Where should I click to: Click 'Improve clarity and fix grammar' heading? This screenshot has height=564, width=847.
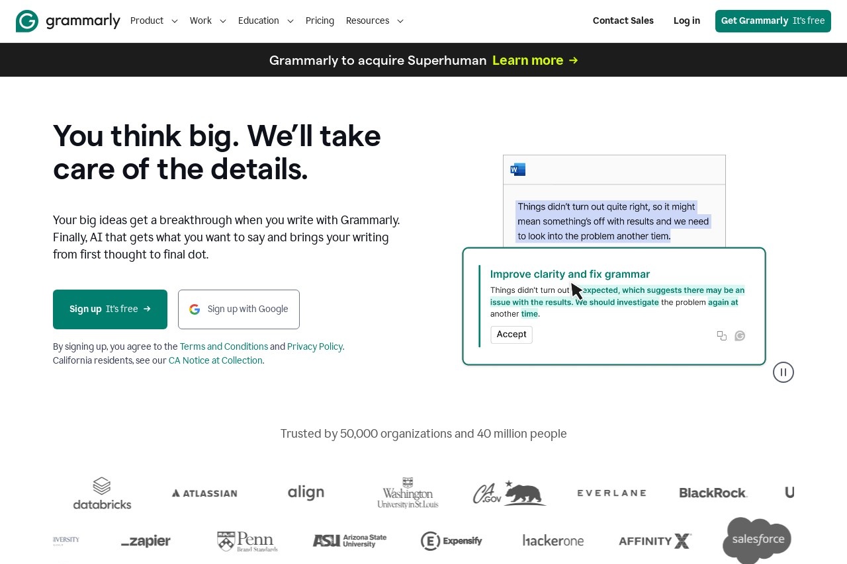pyautogui.click(x=570, y=274)
